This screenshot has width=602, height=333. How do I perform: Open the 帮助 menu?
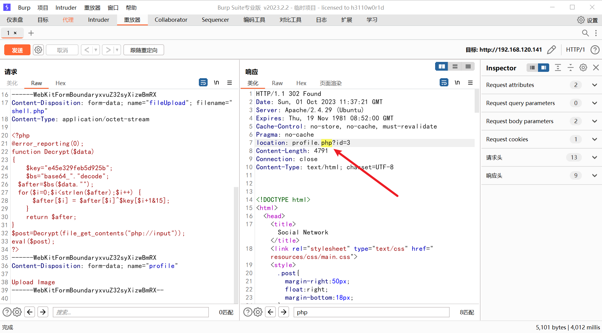tap(131, 8)
